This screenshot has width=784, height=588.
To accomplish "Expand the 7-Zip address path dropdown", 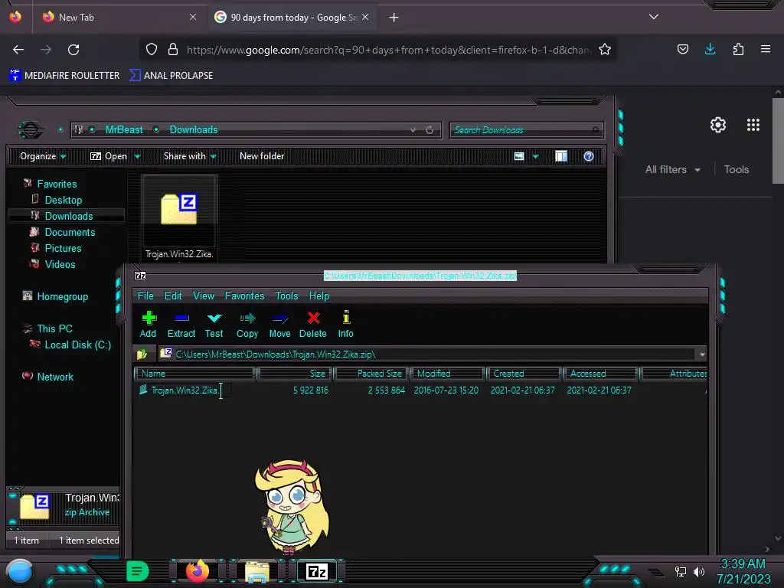I will [702, 354].
